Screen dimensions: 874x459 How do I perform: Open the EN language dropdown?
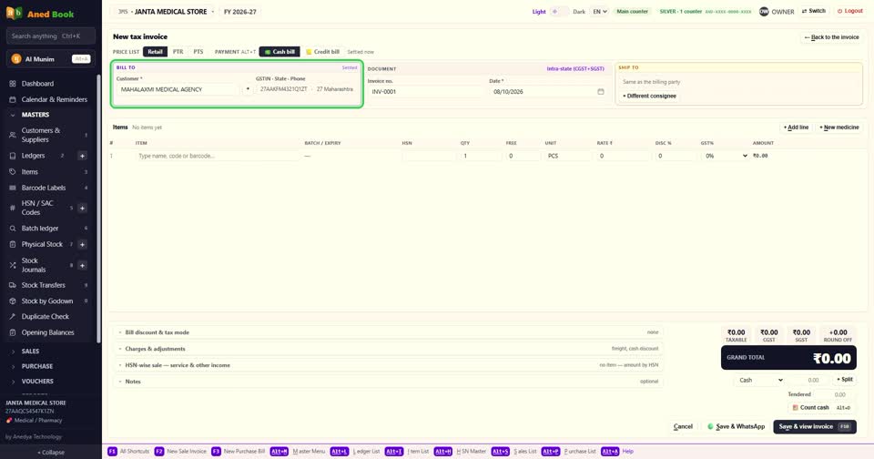click(x=599, y=11)
